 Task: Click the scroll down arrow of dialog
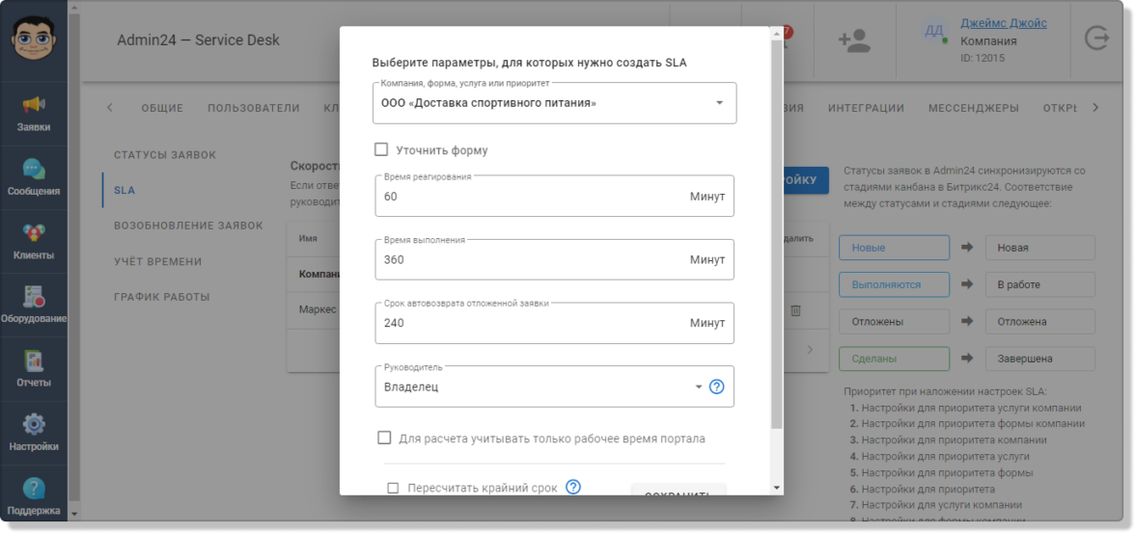pyautogui.click(x=777, y=488)
